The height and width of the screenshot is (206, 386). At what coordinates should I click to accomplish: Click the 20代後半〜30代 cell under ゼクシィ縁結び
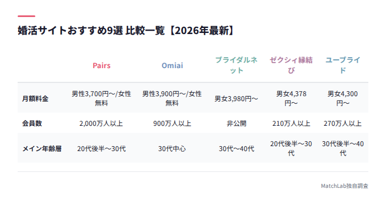point(291,148)
